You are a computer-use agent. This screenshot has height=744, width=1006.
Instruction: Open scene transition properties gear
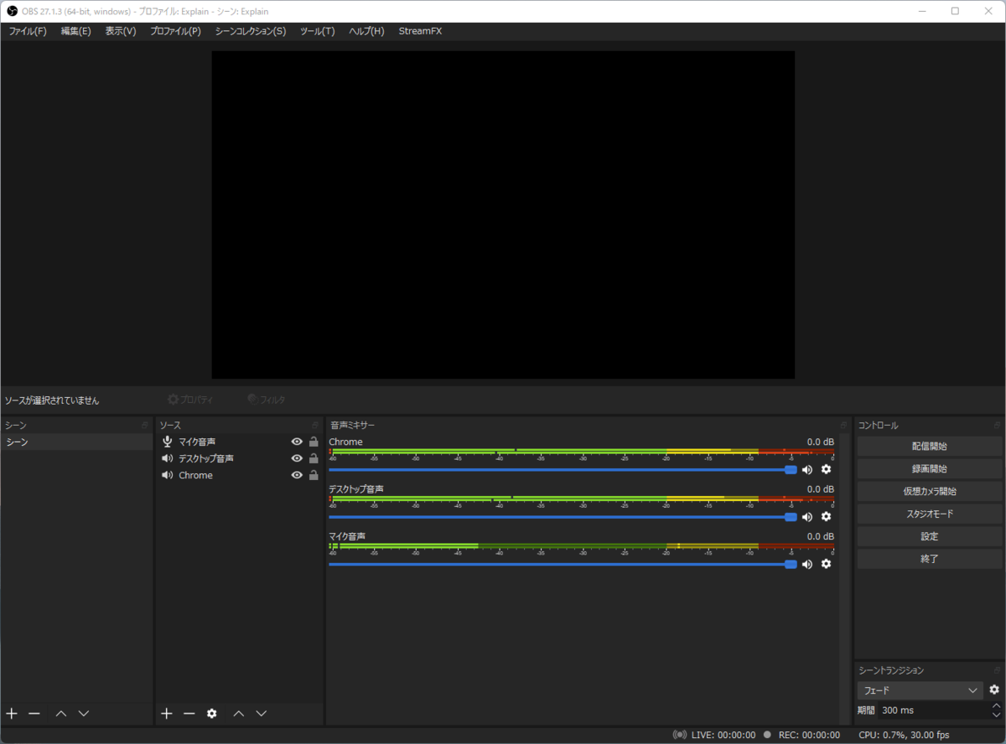[x=994, y=690]
